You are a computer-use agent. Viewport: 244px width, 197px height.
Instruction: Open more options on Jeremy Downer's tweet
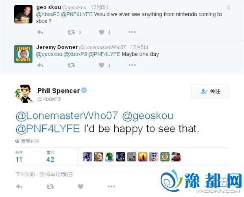click(x=132, y=65)
